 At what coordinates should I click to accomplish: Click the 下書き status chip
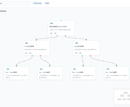[x=47, y=3]
